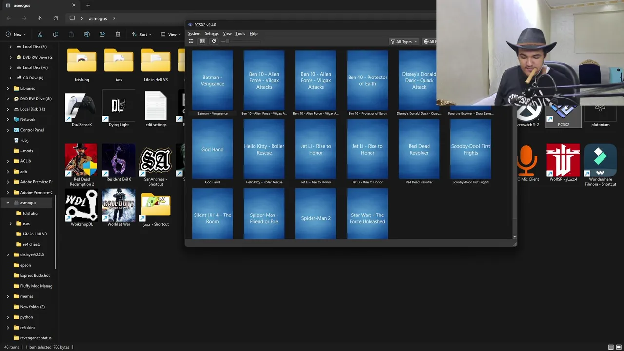Screen dimensions: 624x351
Task: Switch Explorer to details view in status bar
Action: (x=611, y=347)
